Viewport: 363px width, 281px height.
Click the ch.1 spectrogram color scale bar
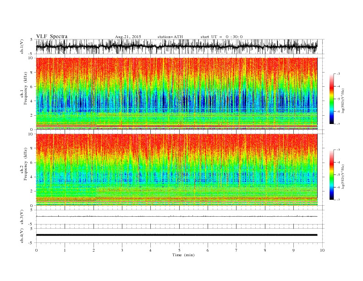point(331,99)
